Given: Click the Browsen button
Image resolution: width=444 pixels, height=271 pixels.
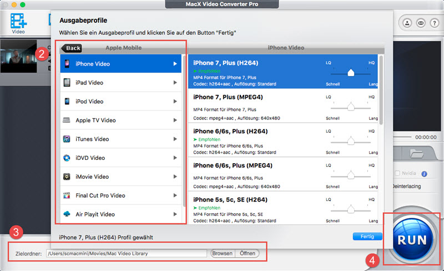Looking at the screenshot, I should 223,253.
